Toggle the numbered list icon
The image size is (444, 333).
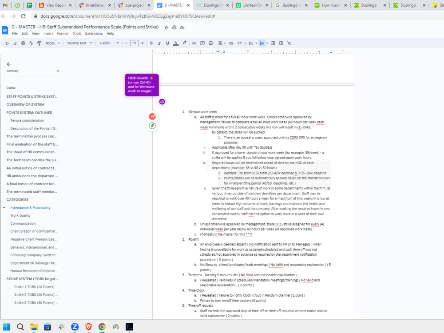pyautogui.click(x=262, y=44)
